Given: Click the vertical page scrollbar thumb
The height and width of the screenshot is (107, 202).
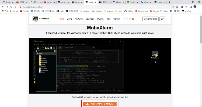Looking at the screenshot, I should tap(201, 30).
